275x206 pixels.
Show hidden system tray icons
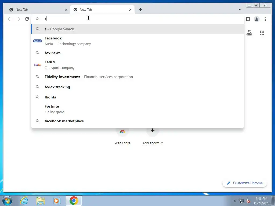pyautogui.click(x=235, y=201)
